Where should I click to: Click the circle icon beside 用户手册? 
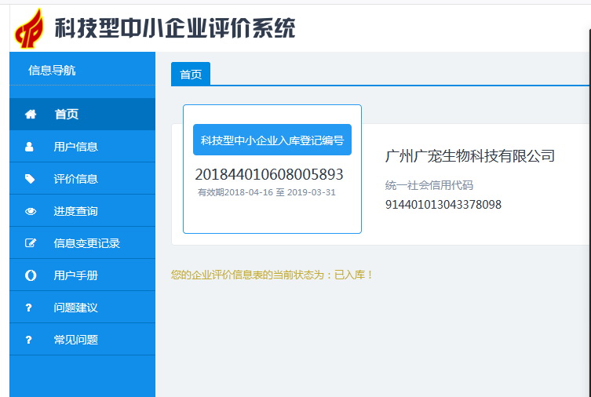[31, 275]
